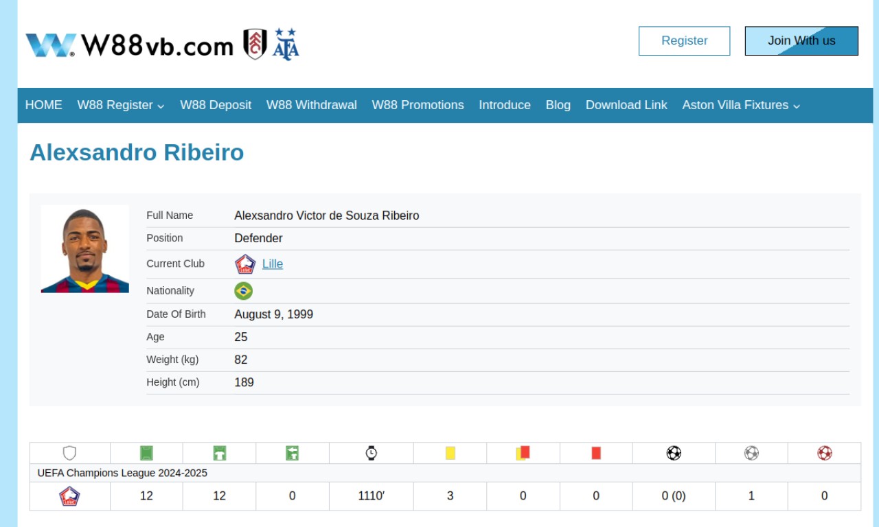879x527 pixels.
Task: Click the Fulham club crest in header
Action: click(x=255, y=44)
